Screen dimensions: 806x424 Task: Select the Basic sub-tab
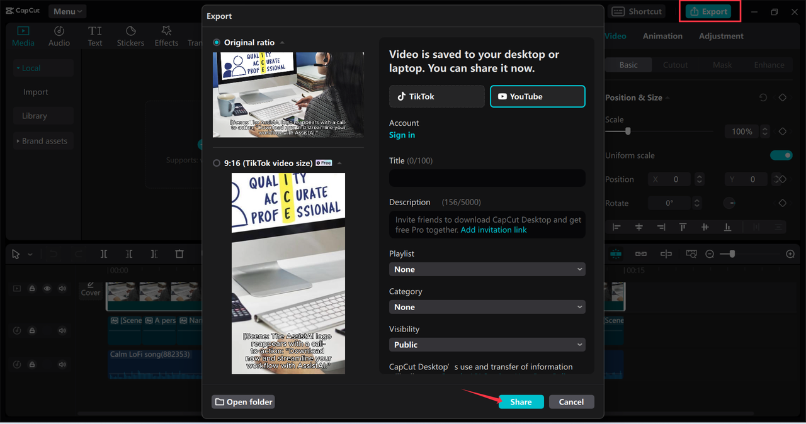tap(628, 65)
